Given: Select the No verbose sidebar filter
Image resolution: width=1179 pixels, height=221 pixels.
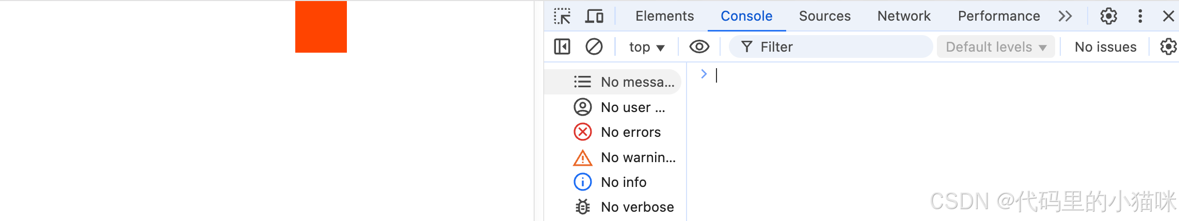Looking at the screenshot, I should click(624, 207).
